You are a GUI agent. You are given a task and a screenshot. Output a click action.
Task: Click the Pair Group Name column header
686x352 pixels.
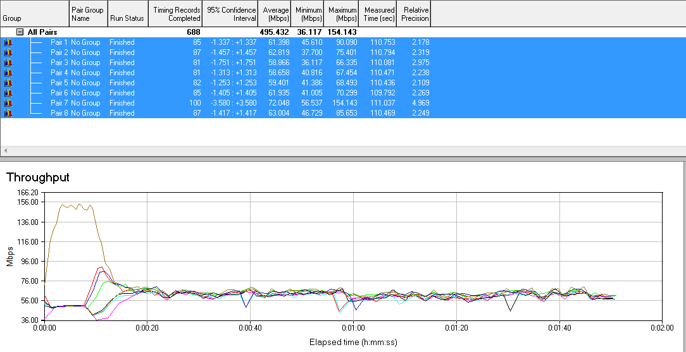tap(89, 13)
